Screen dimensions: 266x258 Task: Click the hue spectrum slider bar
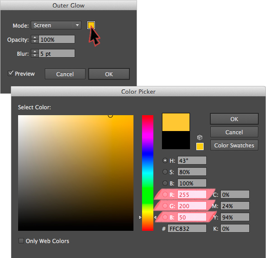tap(147, 173)
